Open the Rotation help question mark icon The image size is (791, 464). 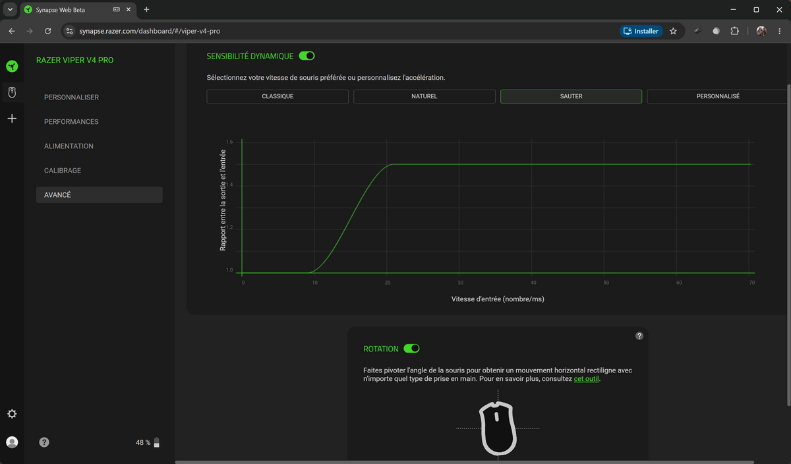pyautogui.click(x=639, y=335)
